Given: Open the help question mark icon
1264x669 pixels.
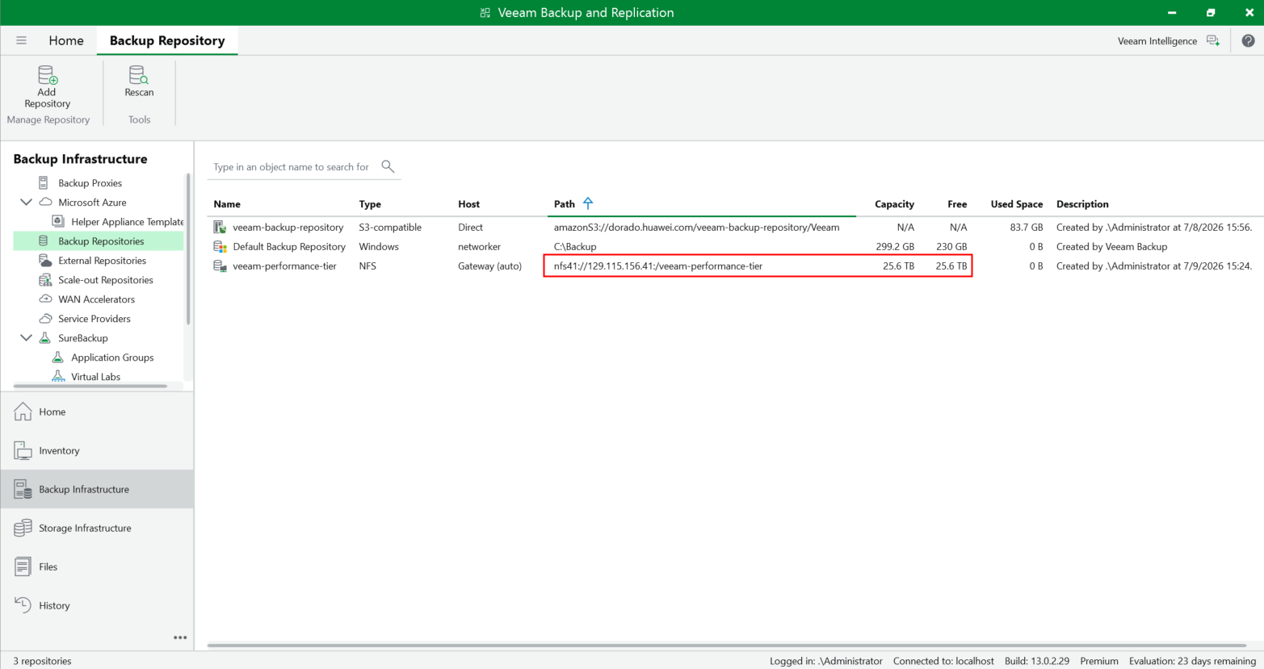Looking at the screenshot, I should [x=1248, y=40].
